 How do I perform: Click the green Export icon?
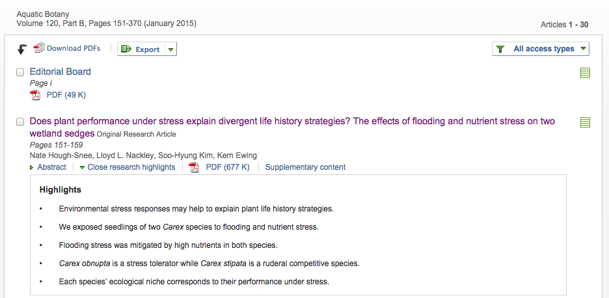pos(127,49)
